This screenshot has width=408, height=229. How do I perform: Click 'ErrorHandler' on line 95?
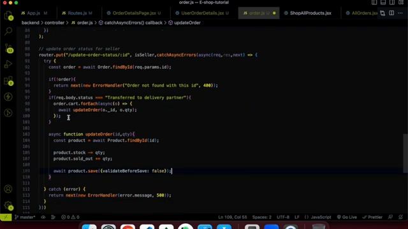click(108, 85)
